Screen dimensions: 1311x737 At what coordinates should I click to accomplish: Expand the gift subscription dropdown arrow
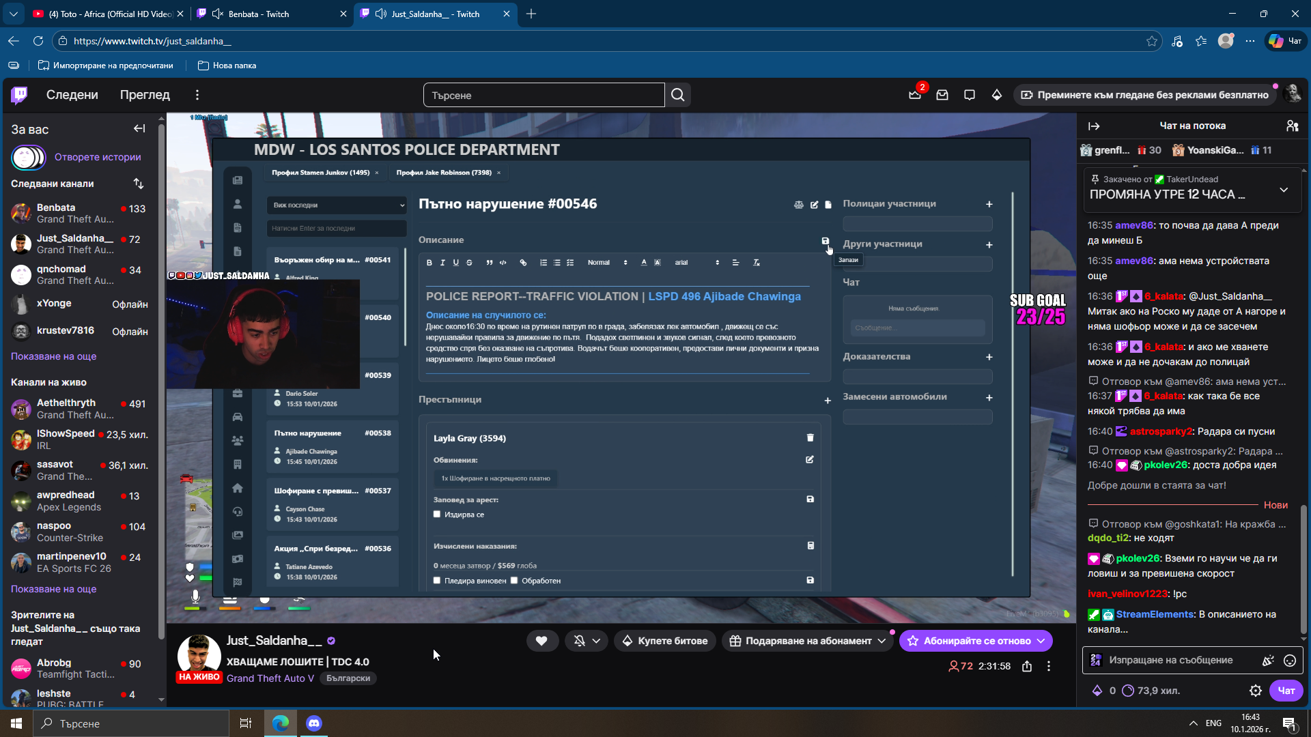[x=882, y=641]
